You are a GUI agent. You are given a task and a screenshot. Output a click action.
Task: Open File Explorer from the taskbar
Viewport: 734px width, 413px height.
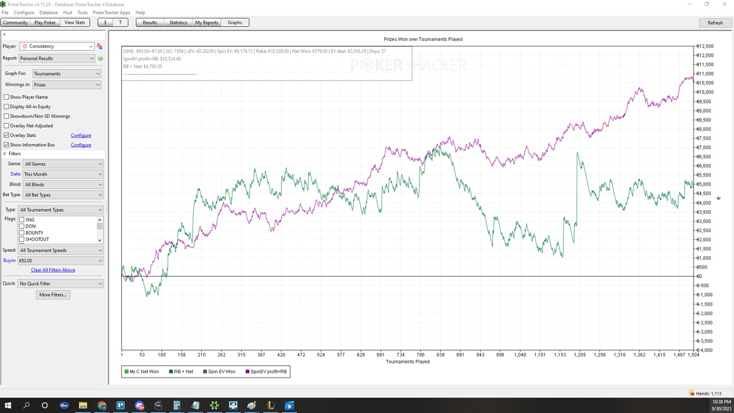[x=83, y=405]
